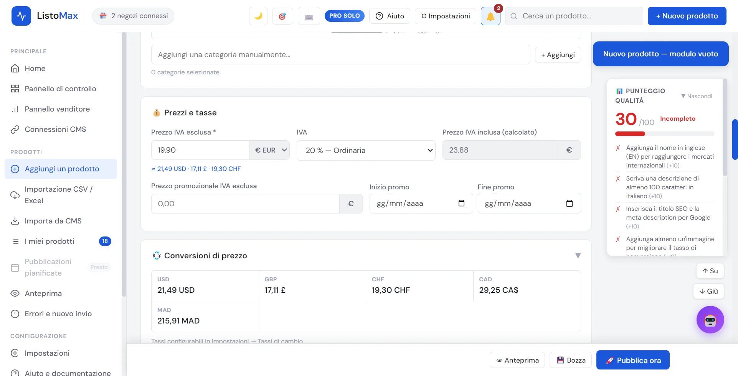
Task: Focus the Cerca un prodotto search field
Action: click(574, 16)
